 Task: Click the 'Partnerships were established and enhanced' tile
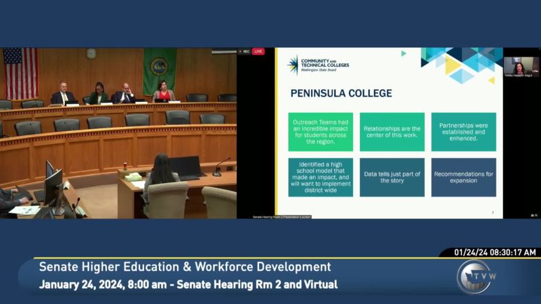463,132
